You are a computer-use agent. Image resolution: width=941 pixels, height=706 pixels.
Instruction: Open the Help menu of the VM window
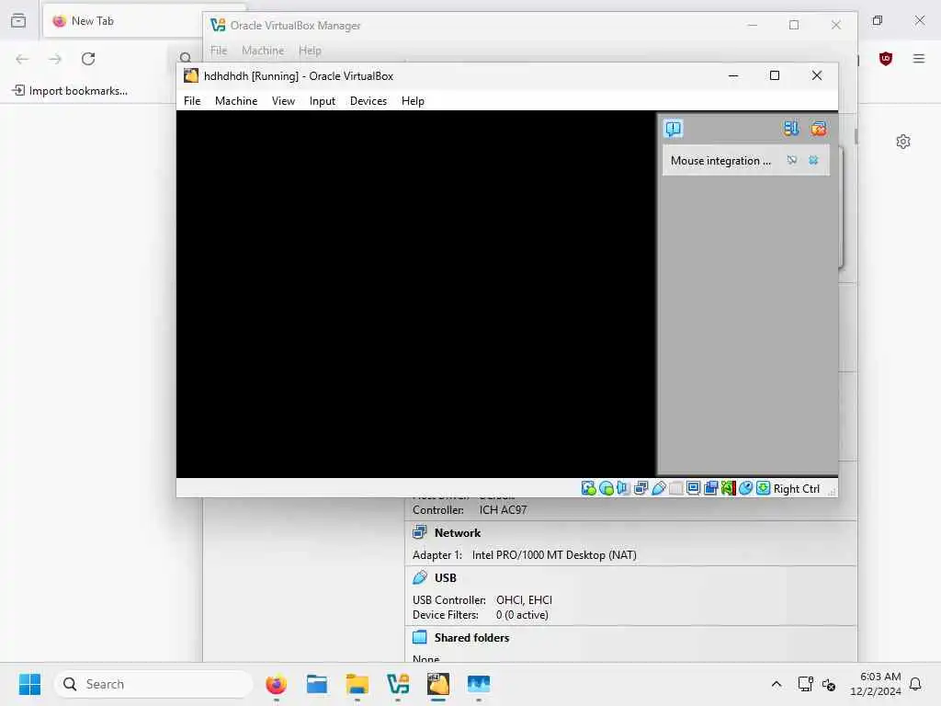point(413,101)
